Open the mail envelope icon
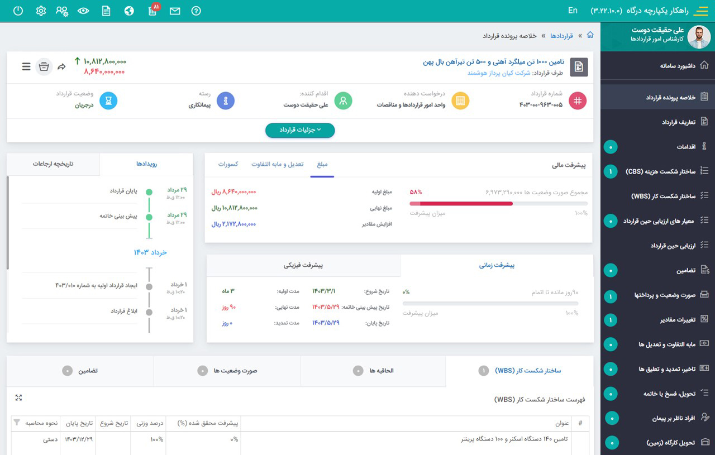Image resolution: width=715 pixels, height=455 pixels. pos(175,11)
